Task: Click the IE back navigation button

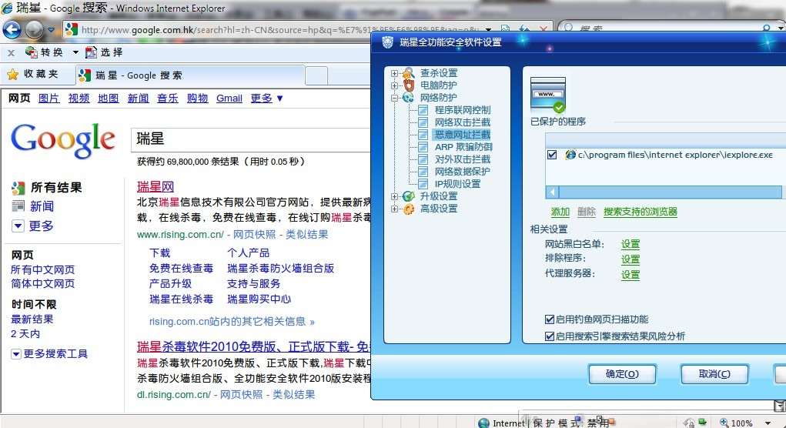Action: [x=12, y=30]
